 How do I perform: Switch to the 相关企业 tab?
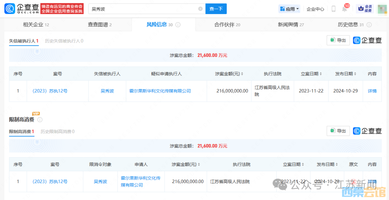(36, 25)
